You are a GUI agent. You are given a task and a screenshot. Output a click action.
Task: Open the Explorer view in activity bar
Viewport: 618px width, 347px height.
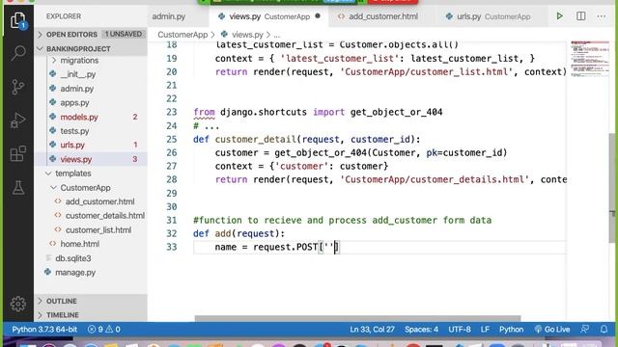pyautogui.click(x=18, y=20)
